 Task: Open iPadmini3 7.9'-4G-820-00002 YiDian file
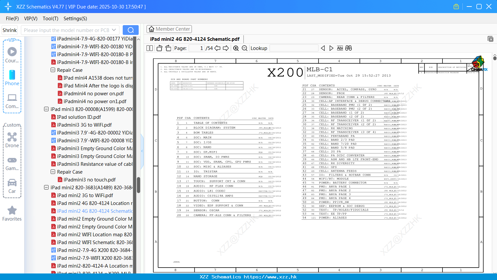(x=92, y=132)
